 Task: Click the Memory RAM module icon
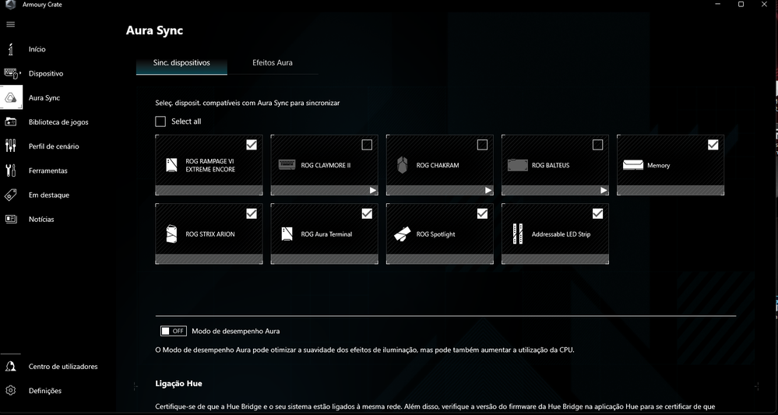[x=632, y=165]
